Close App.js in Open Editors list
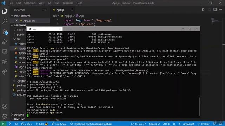Viewport: 225px width, 126px height. 17,21
